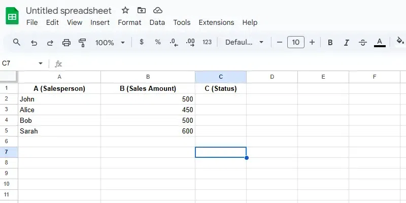The height and width of the screenshot is (203, 406).
Task: Click the move to folder icon
Action: coord(141,10)
